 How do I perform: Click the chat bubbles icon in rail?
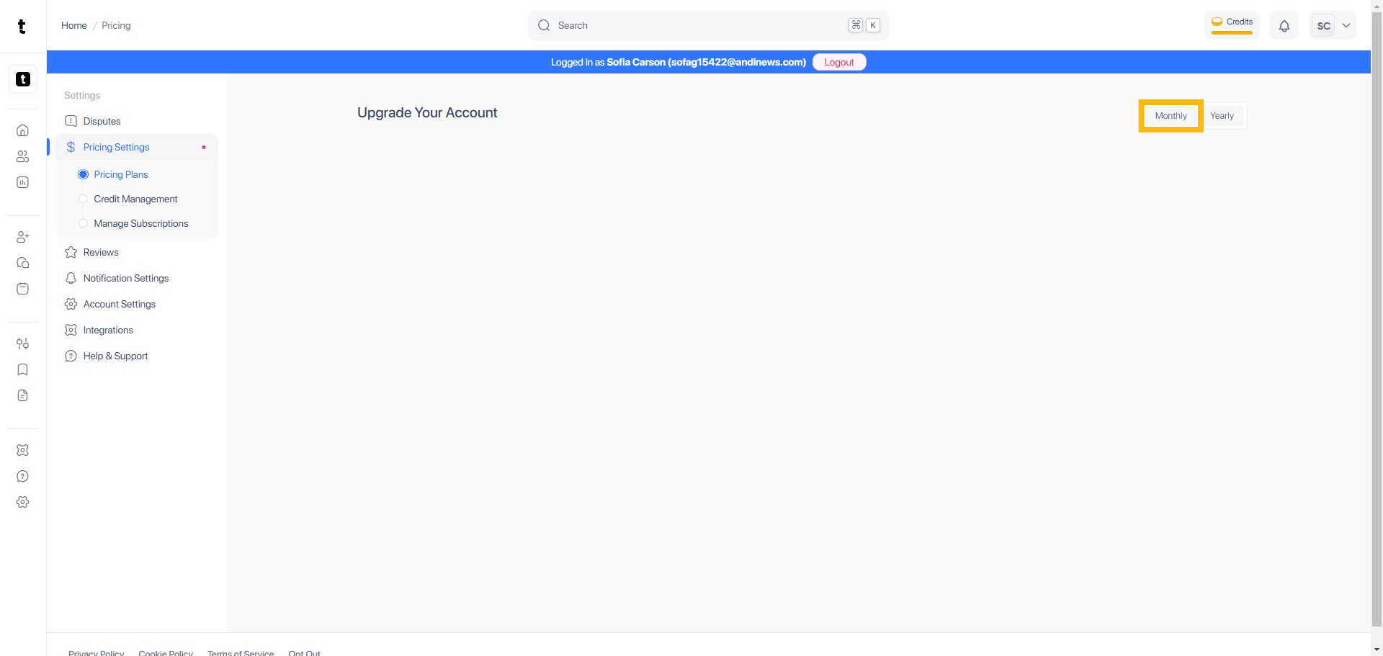tap(23, 263)
